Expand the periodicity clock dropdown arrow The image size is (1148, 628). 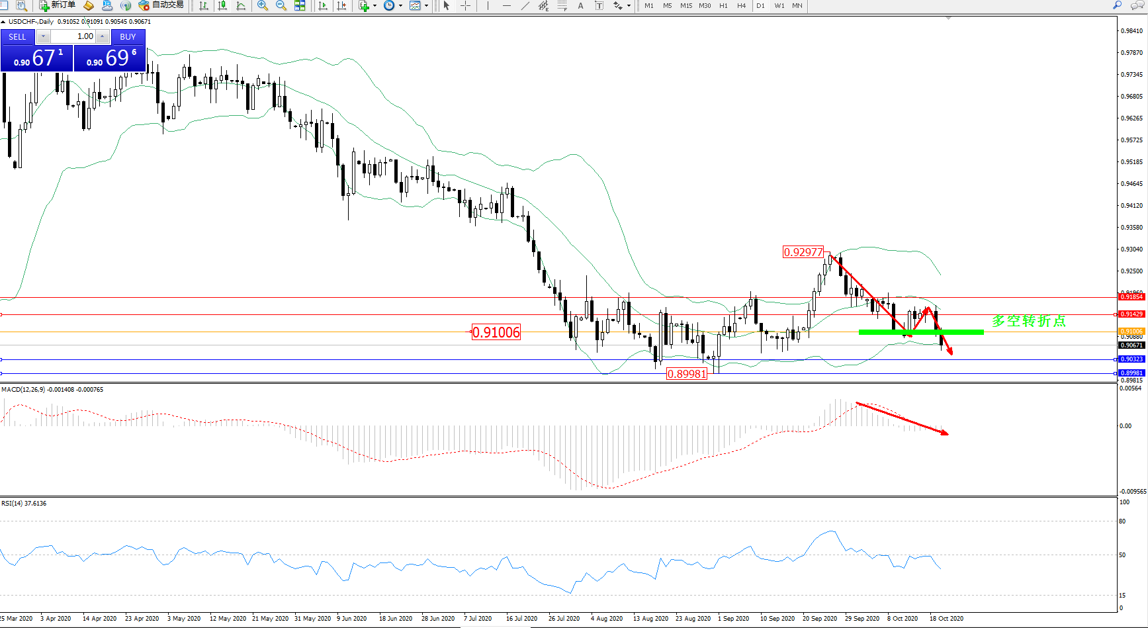coord(400,6)
